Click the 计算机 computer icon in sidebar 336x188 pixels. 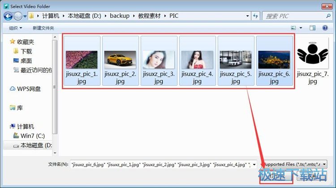(x=13, y=126)
